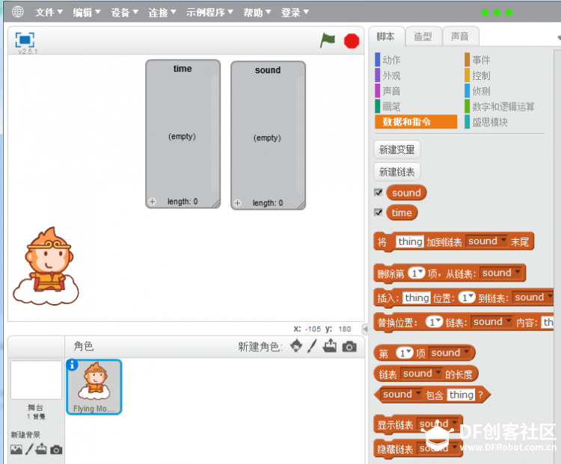Image resolution: width=561 pixels, height=464 pixels.
Task: Open sprite info blue i icon
Action: [x=73, y=365]
